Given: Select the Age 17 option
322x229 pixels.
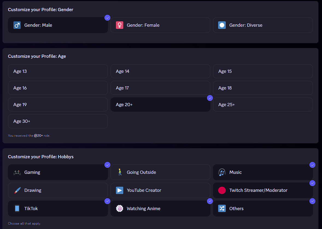Looking at the screenshot, I should [x=160, y=88].
